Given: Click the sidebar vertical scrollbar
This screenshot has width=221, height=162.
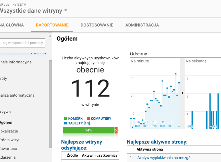Looking at the screenshot, I should (x=50, y=101).
